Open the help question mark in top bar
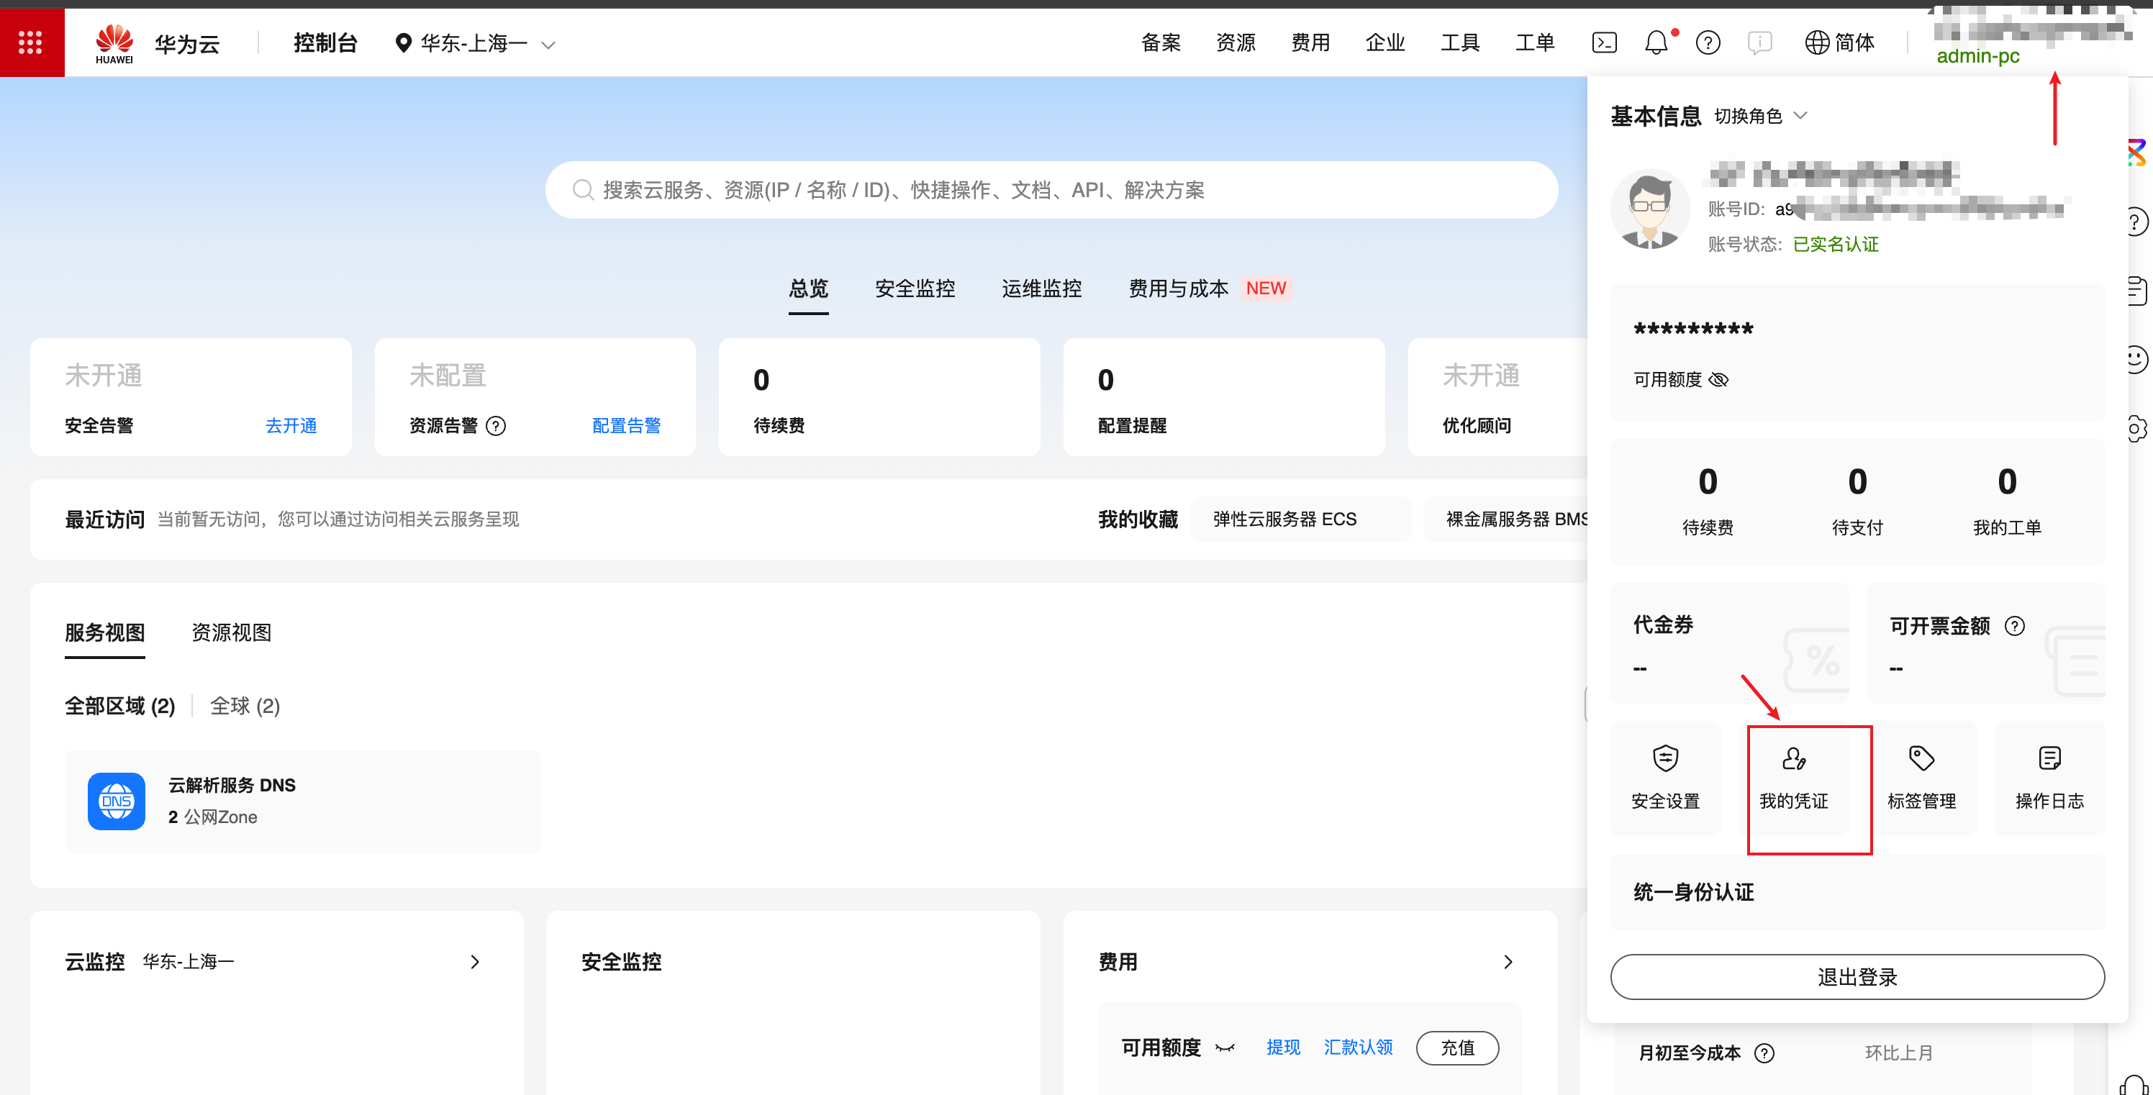The image size is (2153, 1095). [x=1708, y=42]
